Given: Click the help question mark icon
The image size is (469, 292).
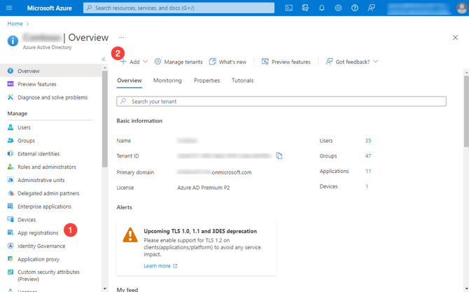Looking at the screenshot, I should (355, 8).
